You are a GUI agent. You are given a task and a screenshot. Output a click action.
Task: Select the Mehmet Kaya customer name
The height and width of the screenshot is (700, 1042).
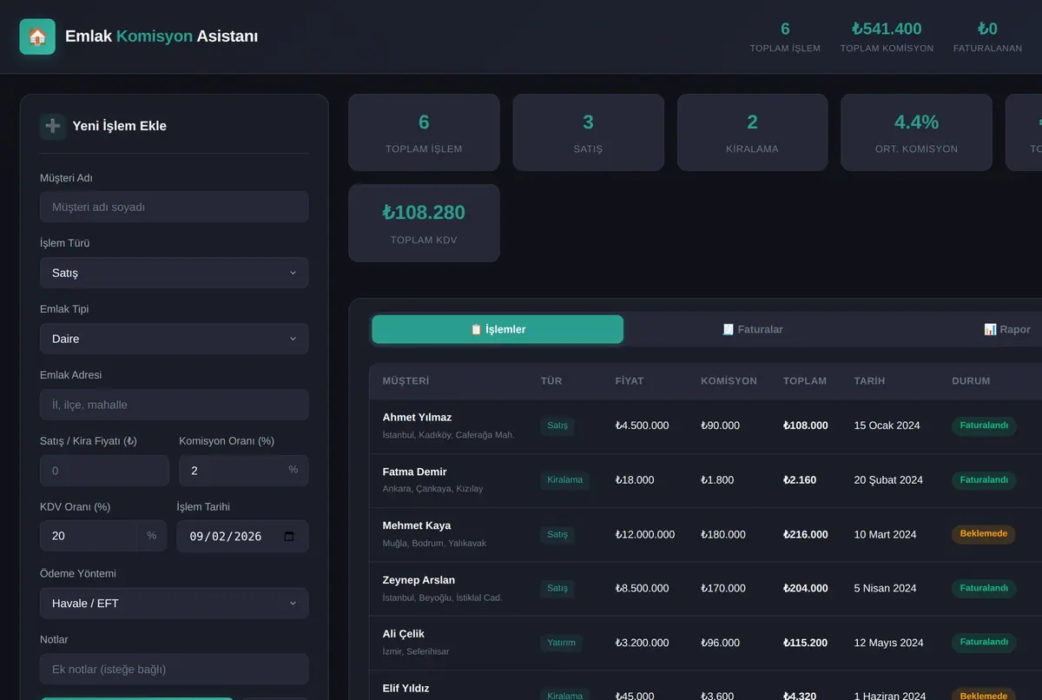(x=417, y=526)
